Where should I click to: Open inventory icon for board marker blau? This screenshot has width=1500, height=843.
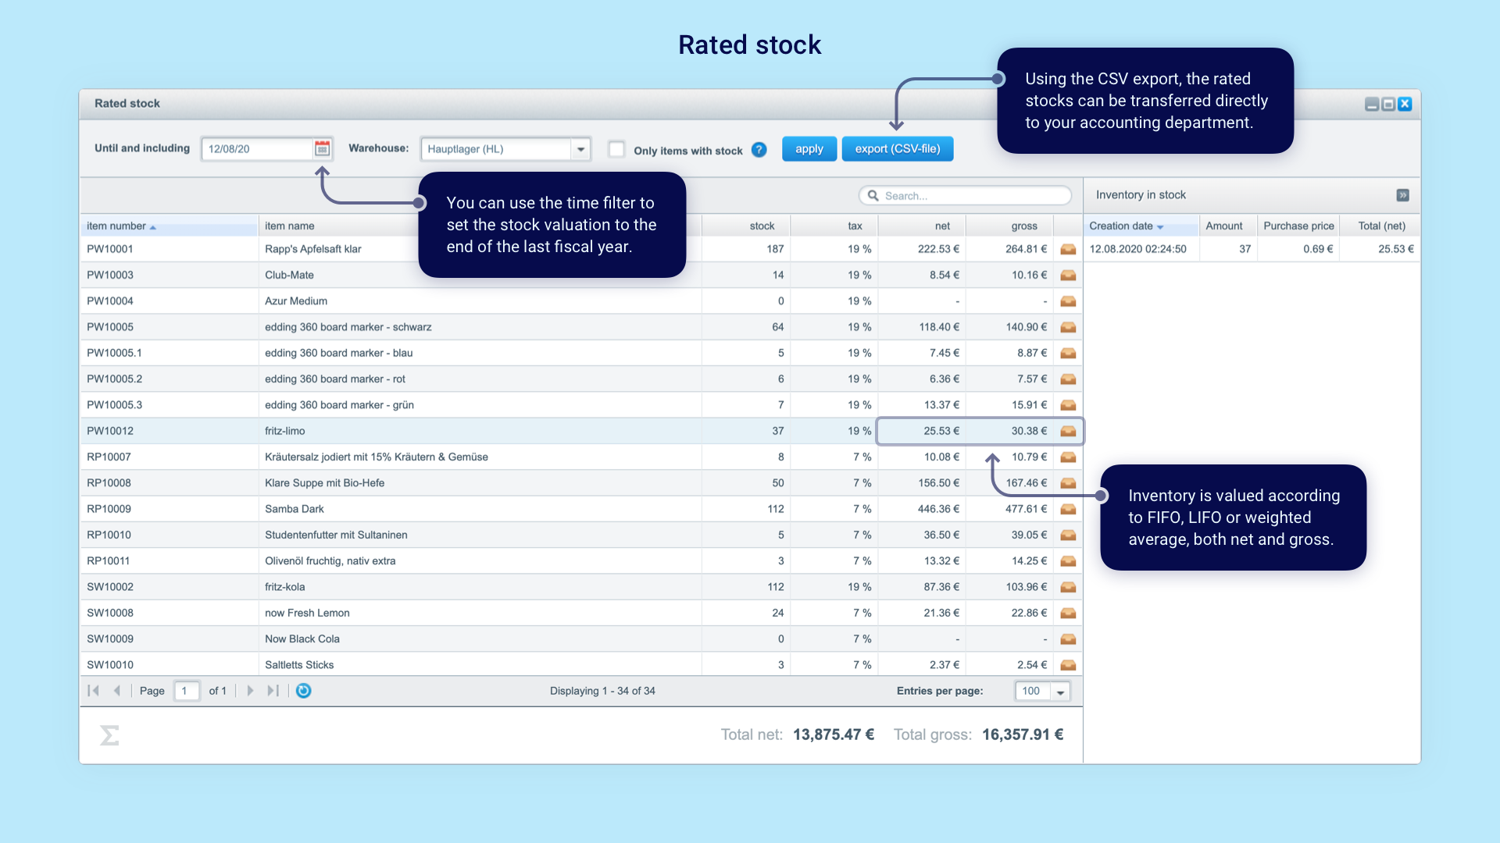1068,353
